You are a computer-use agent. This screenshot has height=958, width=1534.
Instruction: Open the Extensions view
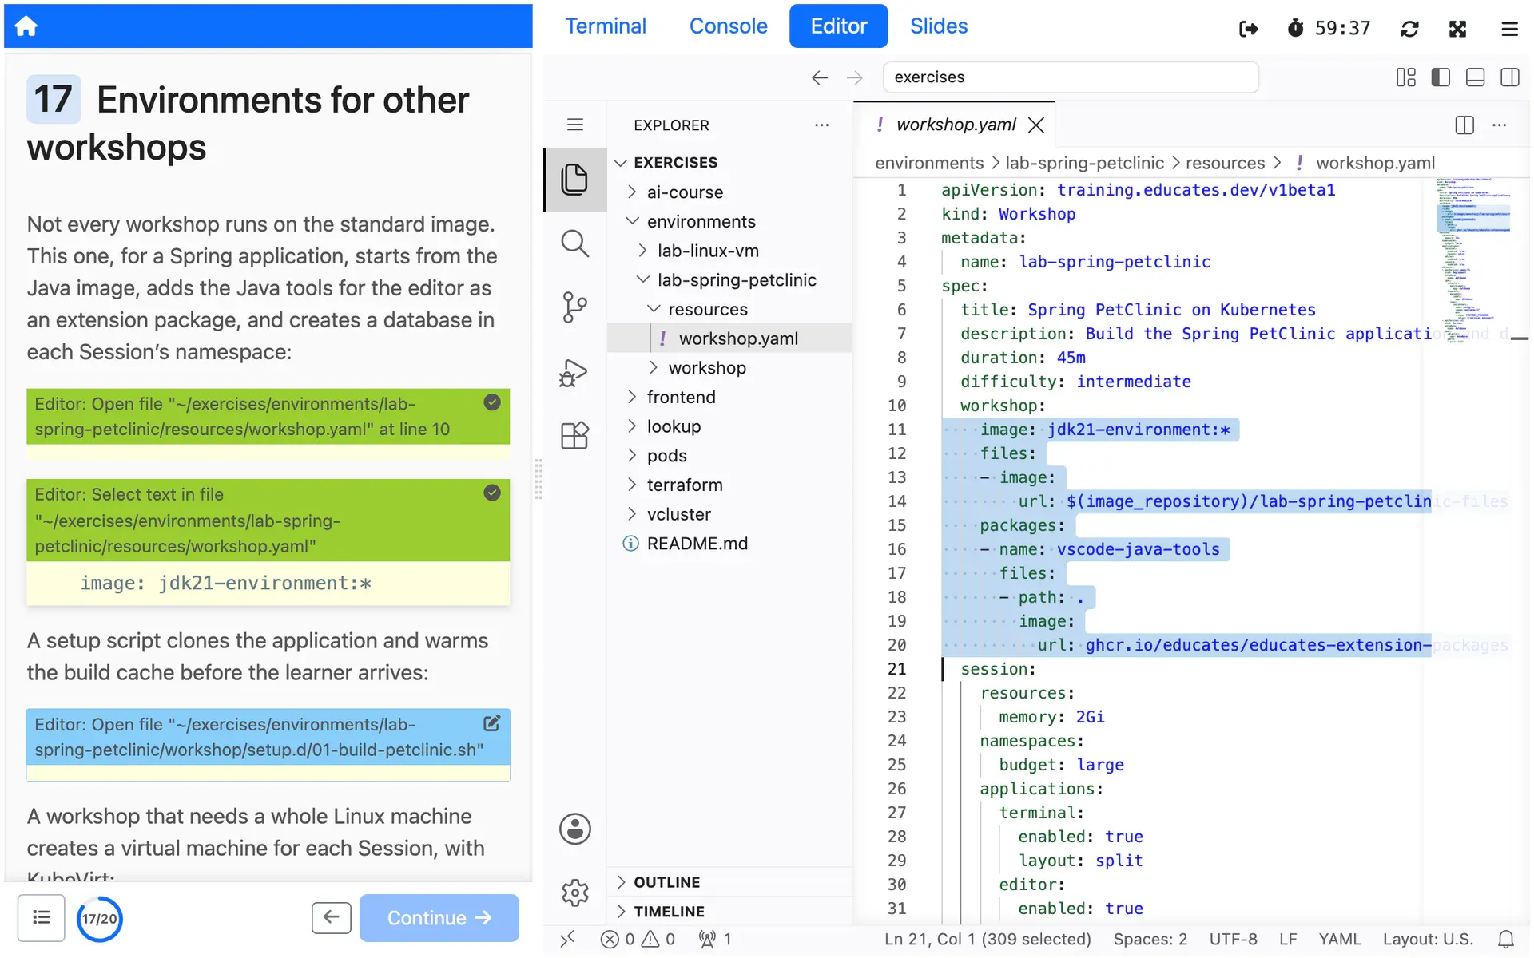pos(574,436)
